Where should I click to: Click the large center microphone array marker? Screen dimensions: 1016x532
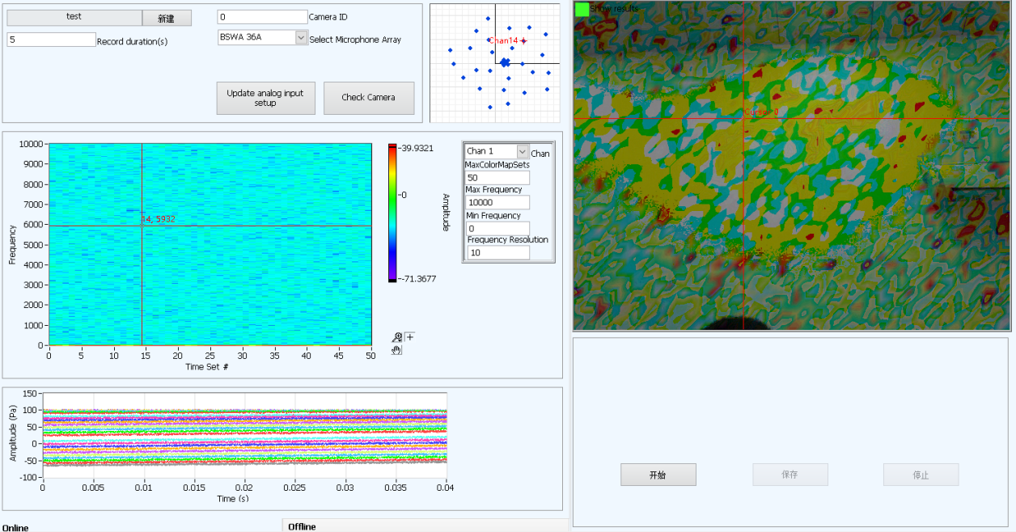[x=505, y=62]
